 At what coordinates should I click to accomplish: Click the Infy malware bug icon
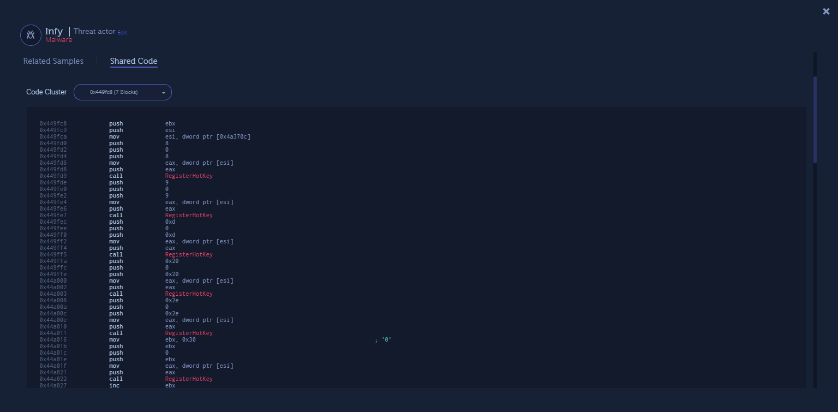(31, 35)
